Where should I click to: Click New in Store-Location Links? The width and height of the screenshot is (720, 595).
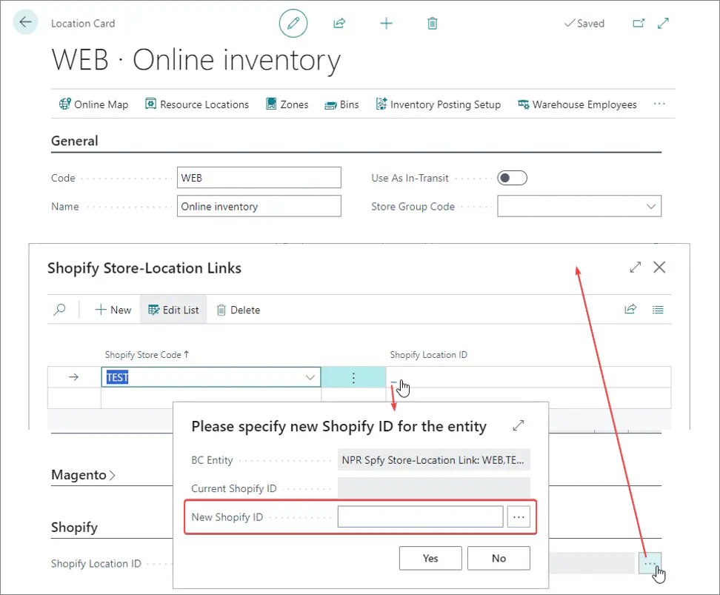pyautogui.click(x=113, y=310)
